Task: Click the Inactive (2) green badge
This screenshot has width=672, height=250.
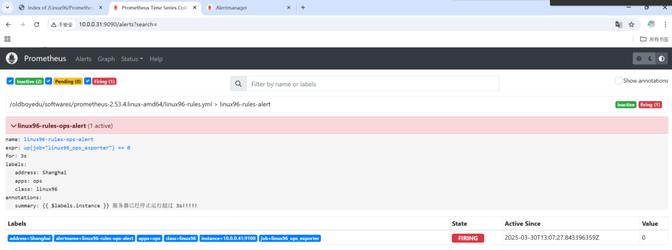Action: coord(30,81)
